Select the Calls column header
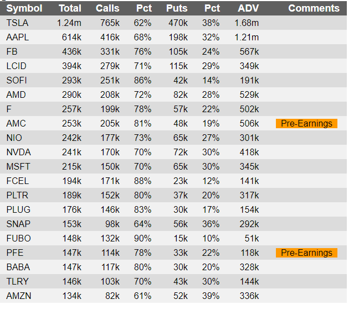Screen dimensions: 364x310 pyautogui.click(x=107, y=8)
